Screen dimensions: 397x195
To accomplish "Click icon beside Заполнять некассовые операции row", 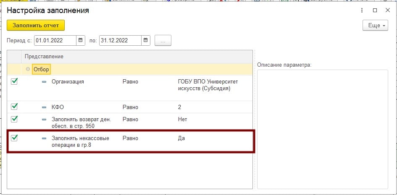I will click(x=44, y=138).
